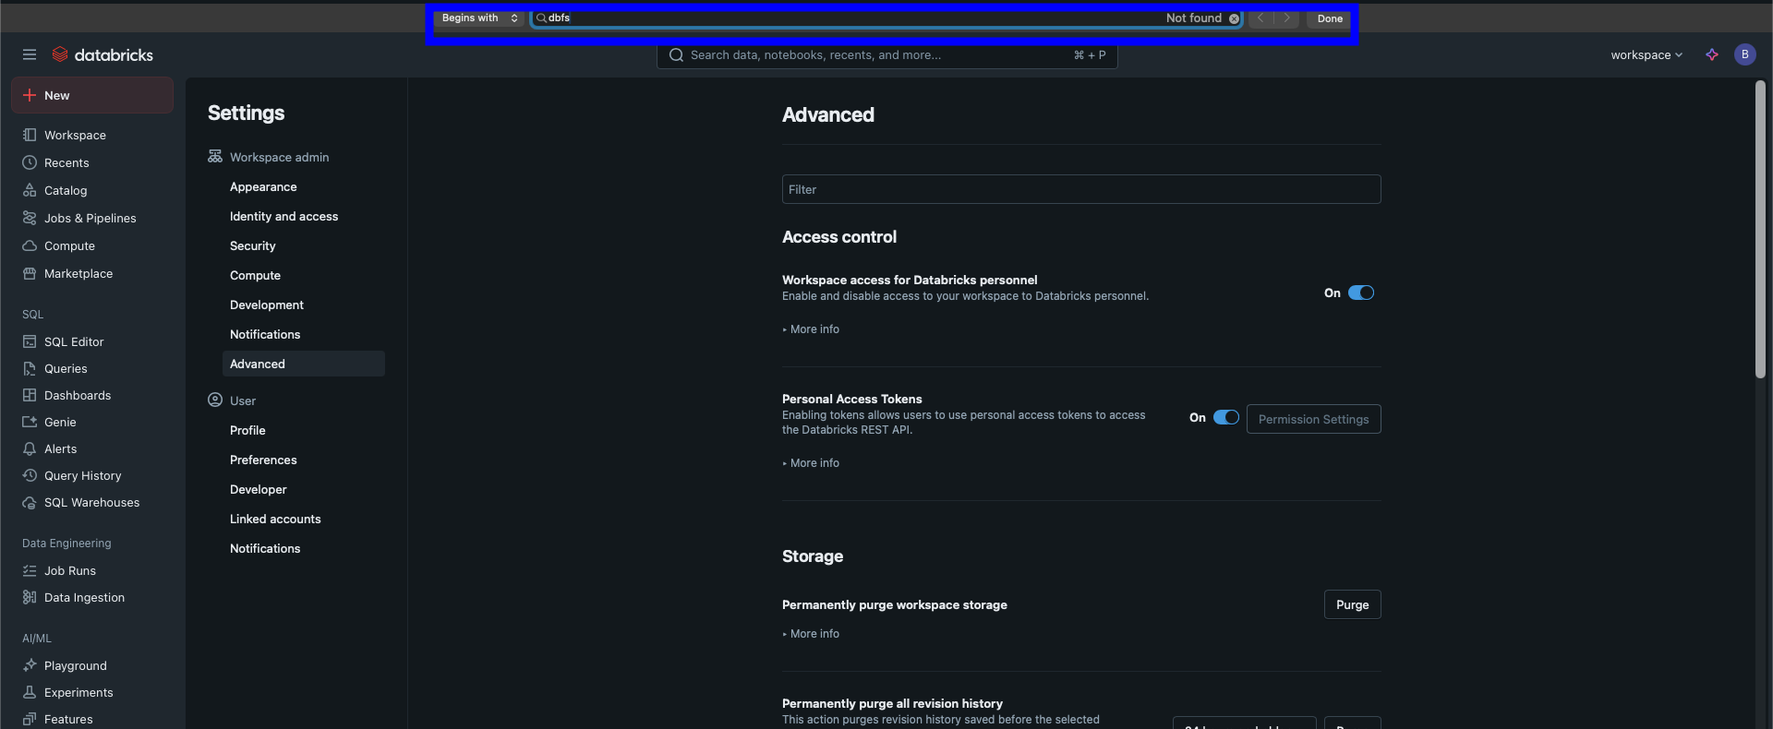The image size is (1773, 729).
Task: Expand More info under Personal Access Tokens
Action: tap(811, 463)
